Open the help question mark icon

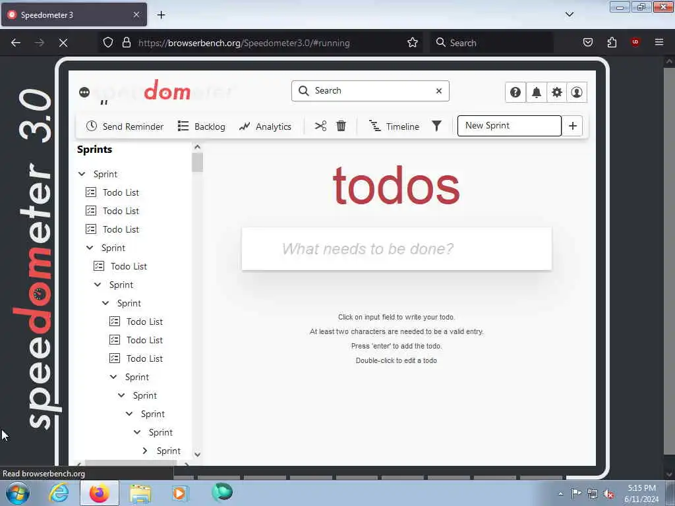click(x=515, y=92)
